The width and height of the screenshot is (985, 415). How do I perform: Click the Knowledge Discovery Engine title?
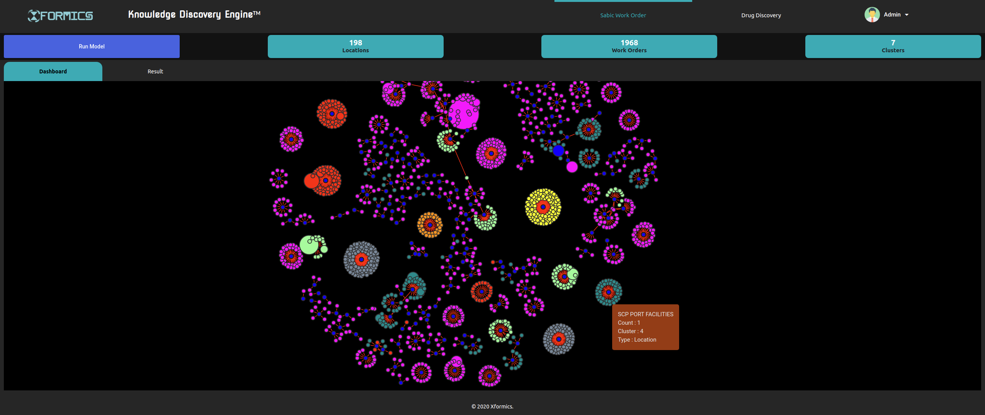(x=194, y=15)
